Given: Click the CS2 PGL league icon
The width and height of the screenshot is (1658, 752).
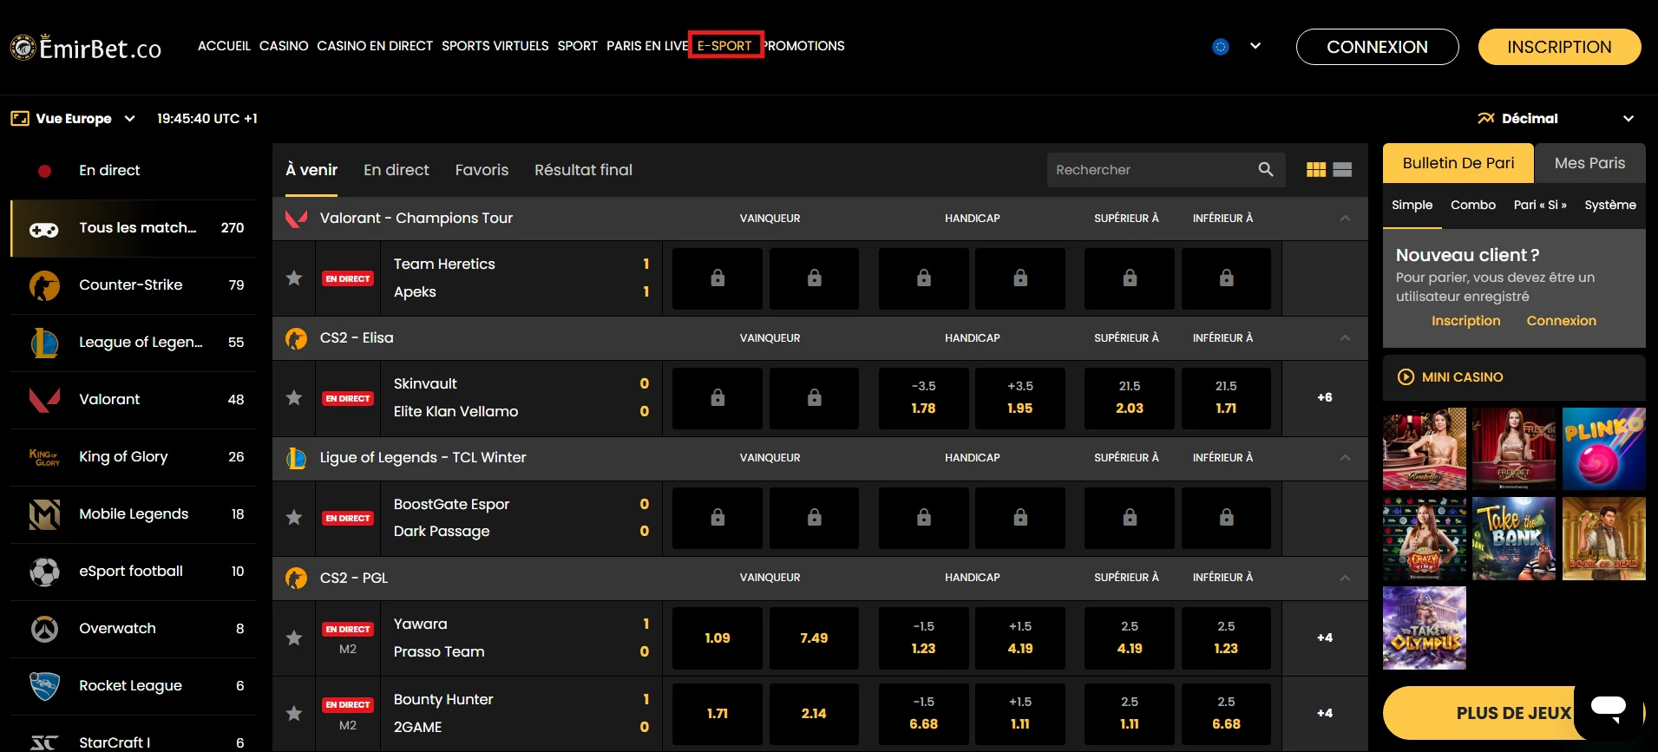Looking at the screenshot, I should [296, 578].
